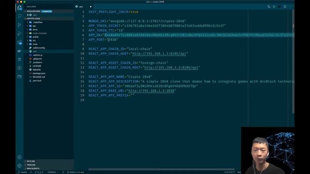Open the README.md file
This screenshot has width=310, height=174.
39,77
